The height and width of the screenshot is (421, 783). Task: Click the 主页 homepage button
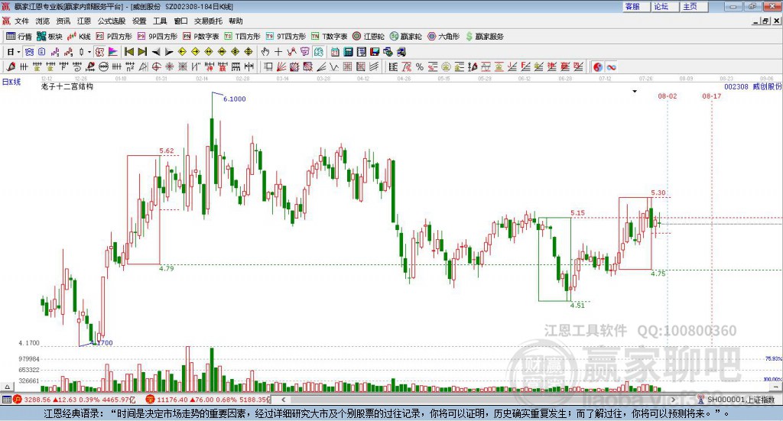click(x=694, y=6)
